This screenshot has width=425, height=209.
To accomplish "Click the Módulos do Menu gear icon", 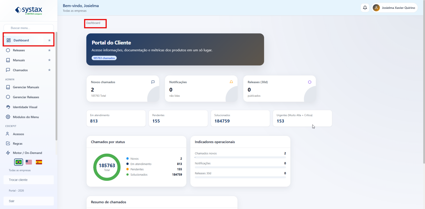I will [8, 117].
